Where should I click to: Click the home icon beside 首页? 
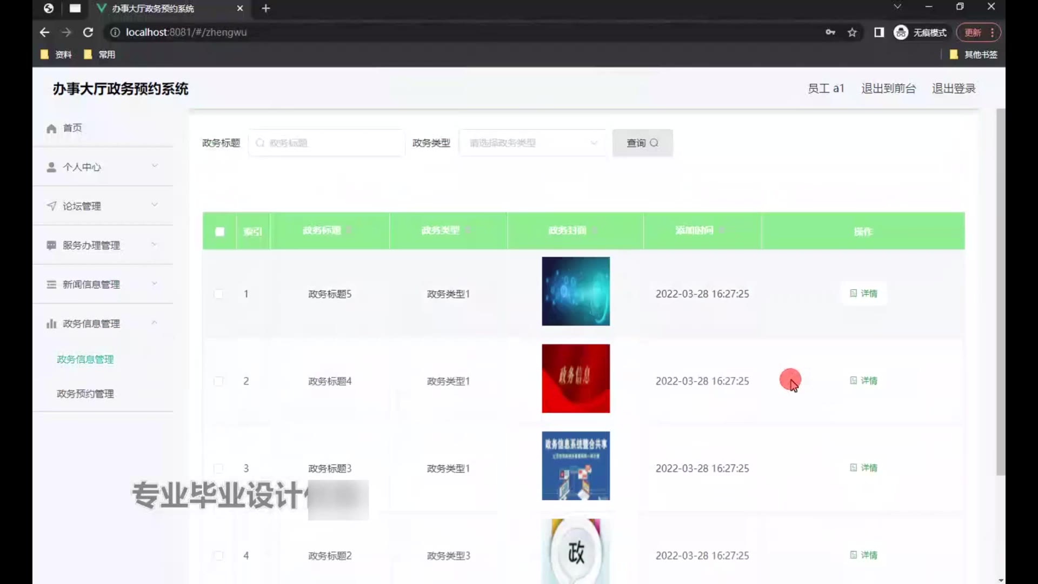click(51, 129)
